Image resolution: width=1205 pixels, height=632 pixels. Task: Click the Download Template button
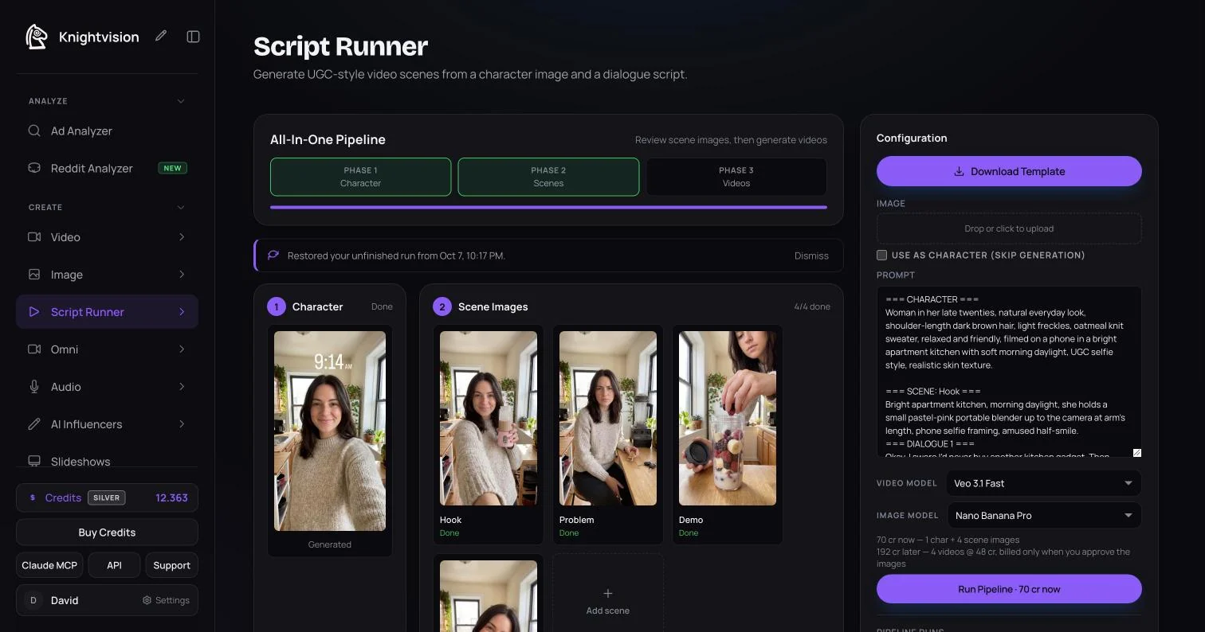pyautogui.click(x=1009, y=171)
